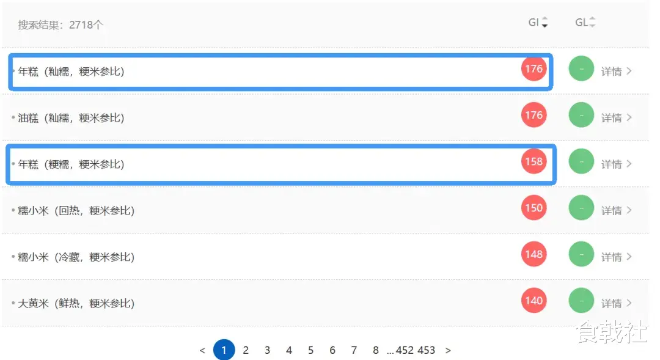Click green GL badge for 油糕 row

click(x=581, y=116)
